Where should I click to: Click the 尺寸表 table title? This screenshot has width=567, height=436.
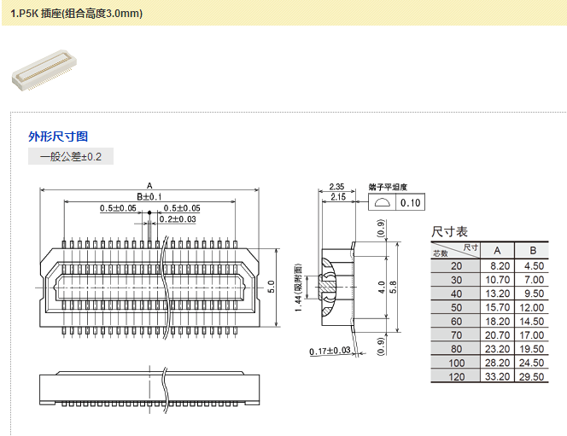[x=449, y=231]
